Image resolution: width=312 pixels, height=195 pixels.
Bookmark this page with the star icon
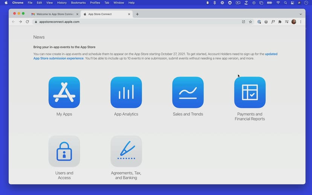click(250, 22)
